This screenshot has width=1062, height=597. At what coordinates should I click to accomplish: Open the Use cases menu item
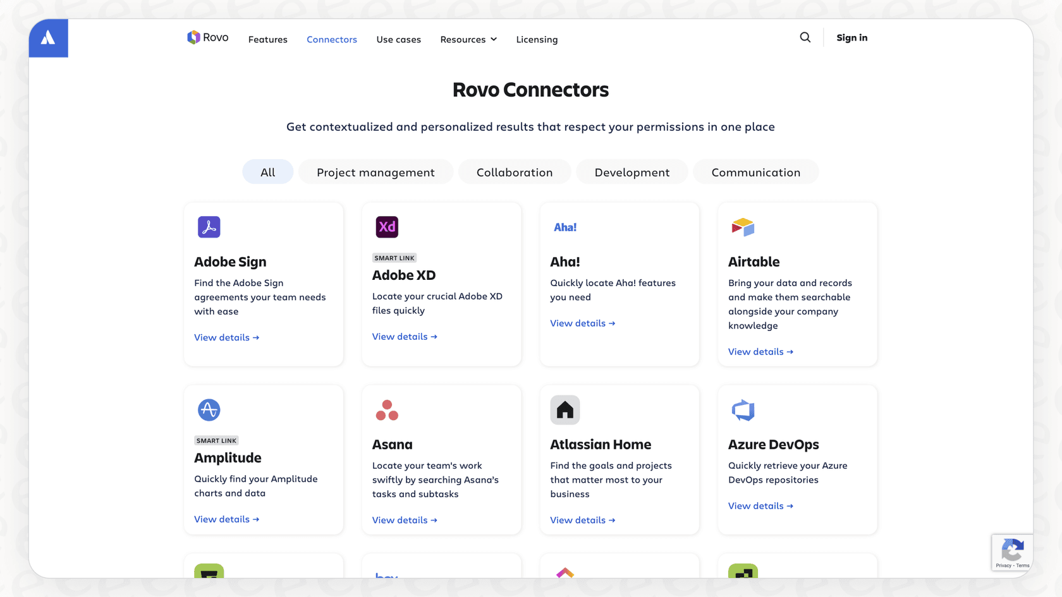click(398, 39)
